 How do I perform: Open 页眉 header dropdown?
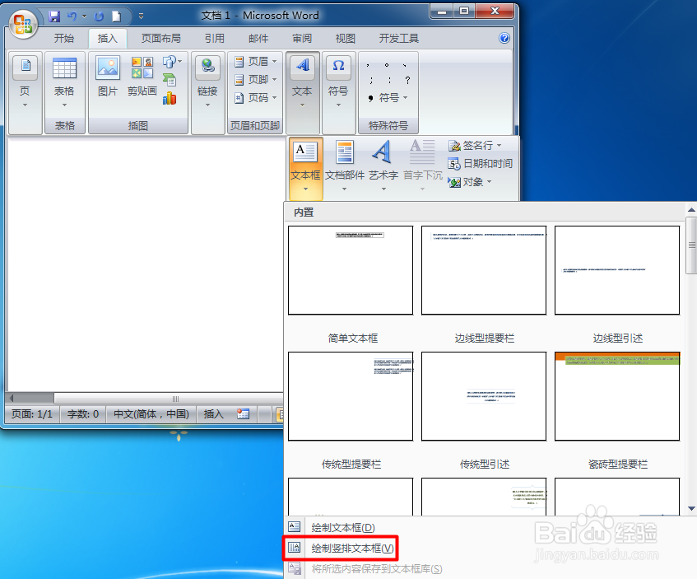(x=256, y=61)
